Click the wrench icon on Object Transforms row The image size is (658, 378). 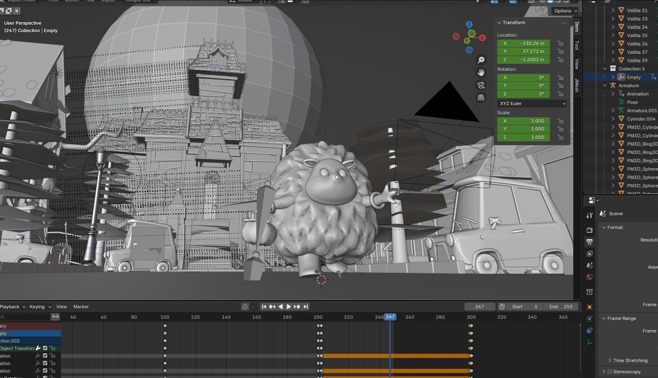tap(38, 348)
